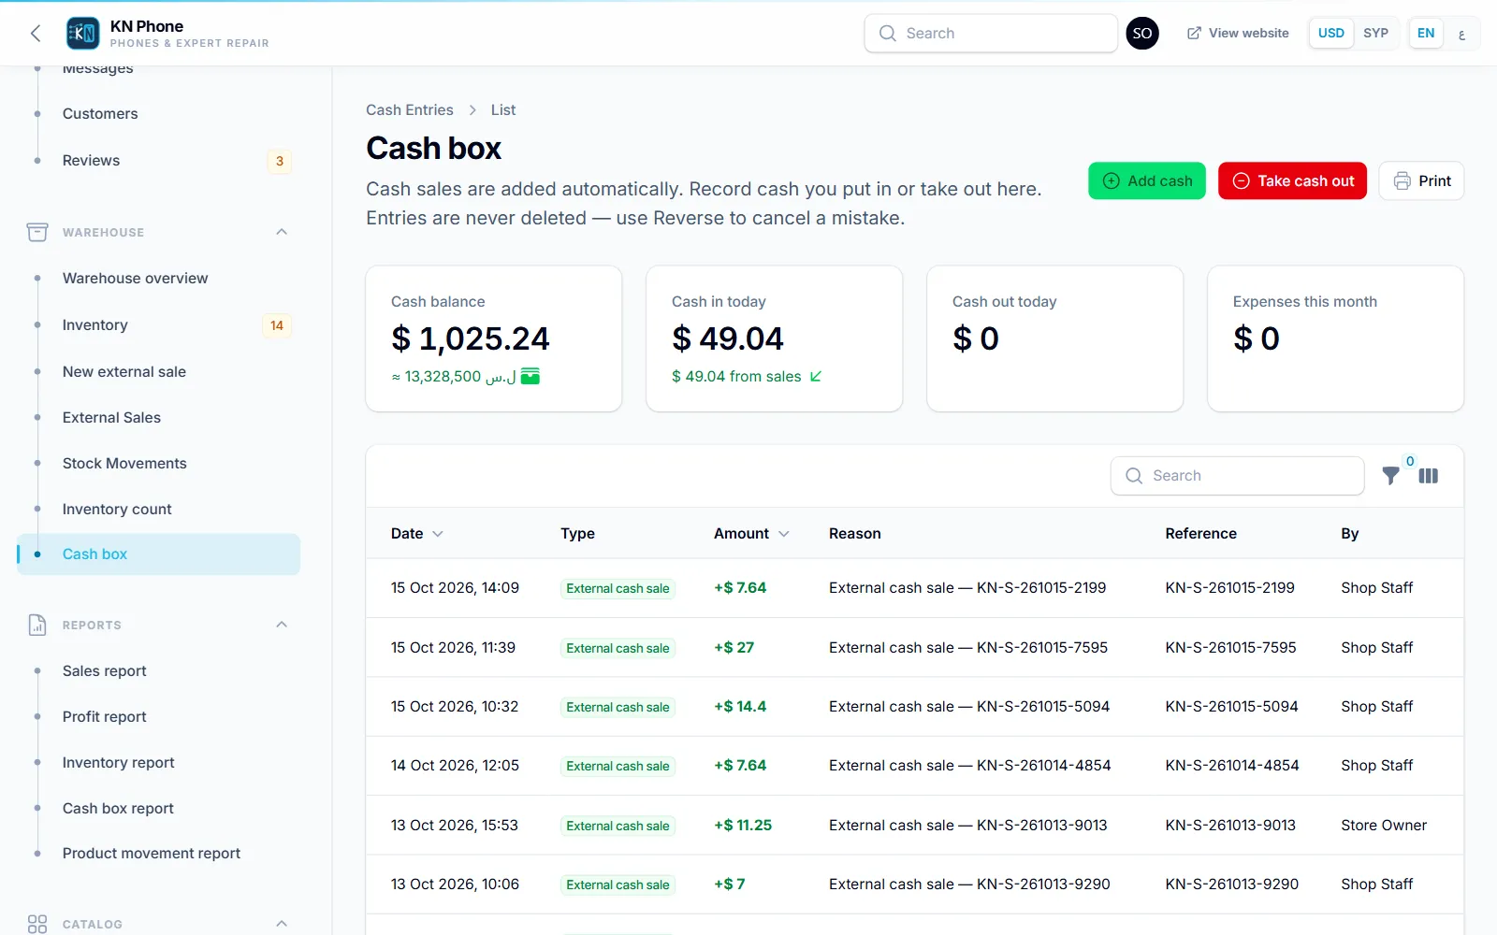Open View website link
Image resolution: width=1497 pixels, height=935 pixels.
(1238, 34)
